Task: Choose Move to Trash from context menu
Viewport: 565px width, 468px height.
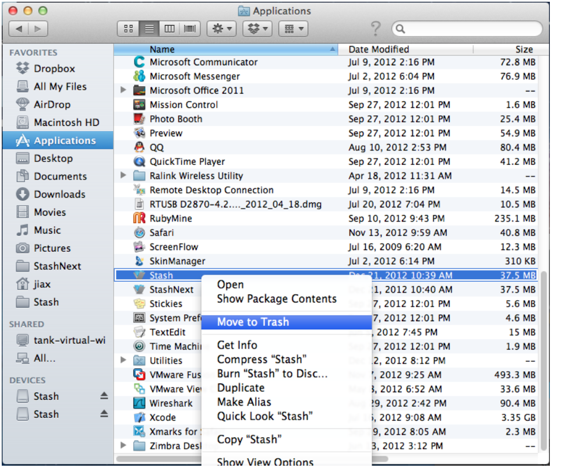Action: (x=253, y=322)
